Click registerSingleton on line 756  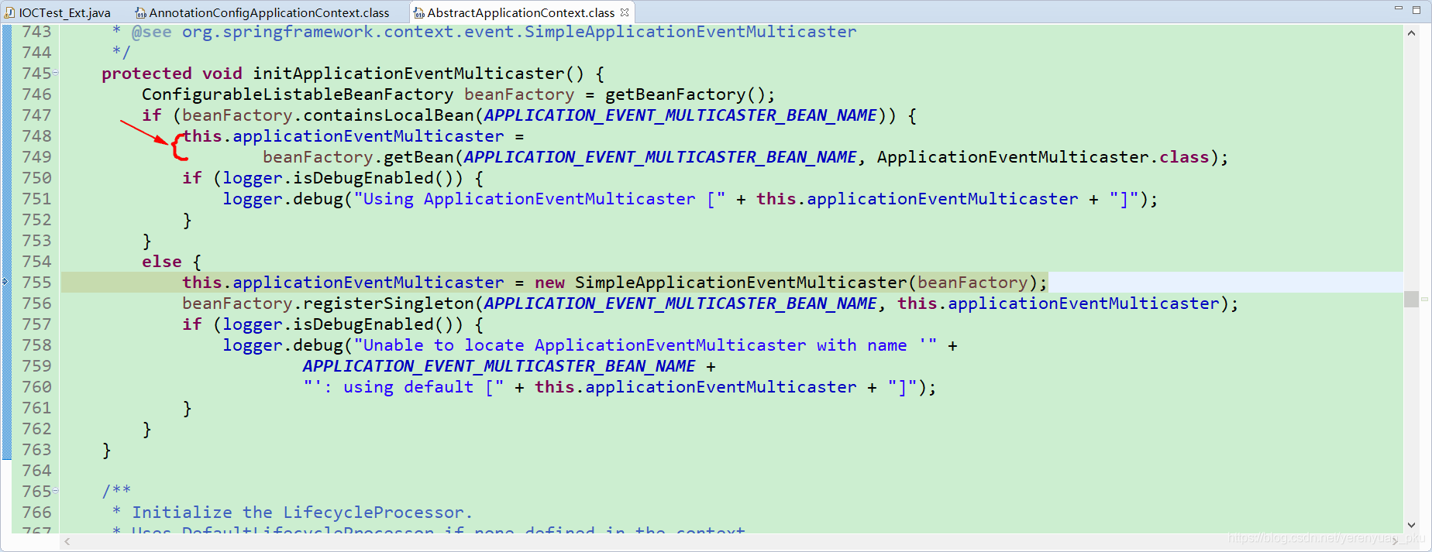[x=388, y=303]
